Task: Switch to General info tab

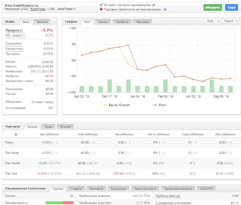Action: click(42, 22)
